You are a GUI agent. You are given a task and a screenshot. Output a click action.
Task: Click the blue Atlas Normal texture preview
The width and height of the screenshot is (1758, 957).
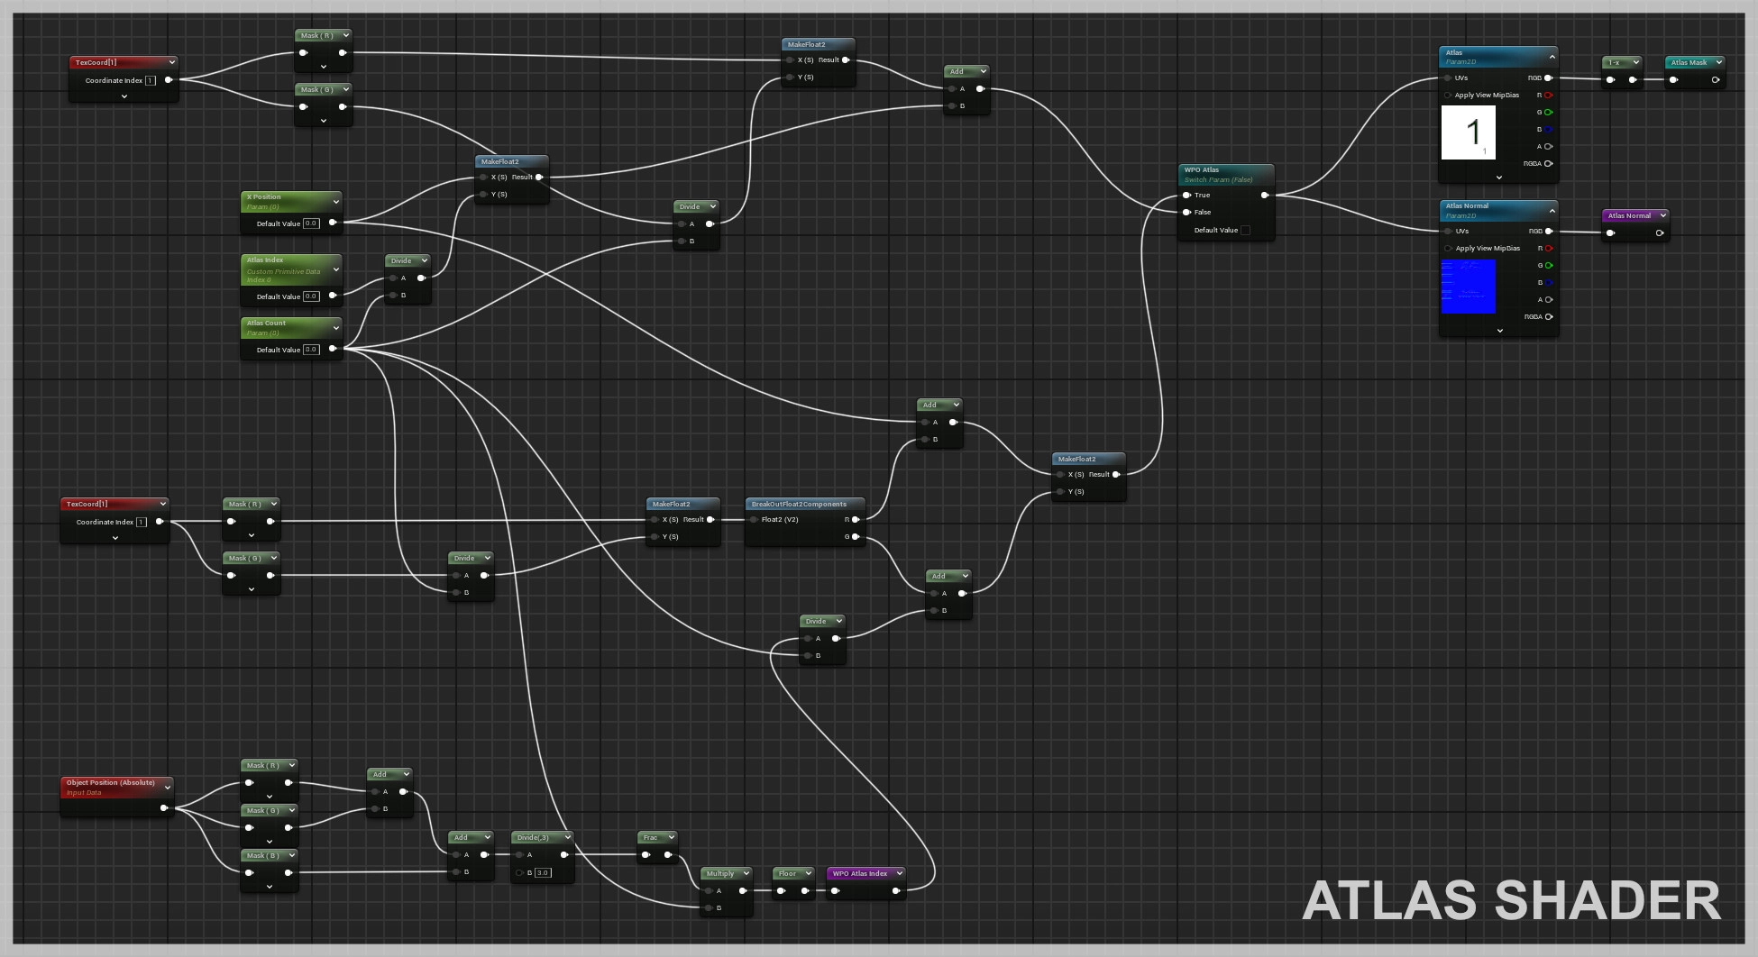(1468, 287)
